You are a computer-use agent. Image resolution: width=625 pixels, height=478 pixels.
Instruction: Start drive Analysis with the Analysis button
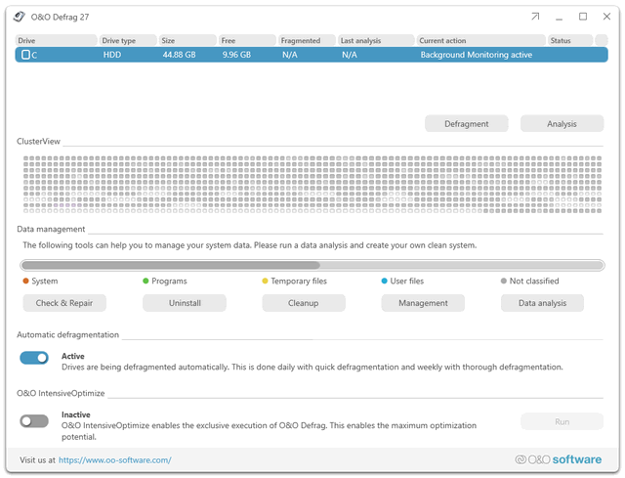tap(562, 124)
